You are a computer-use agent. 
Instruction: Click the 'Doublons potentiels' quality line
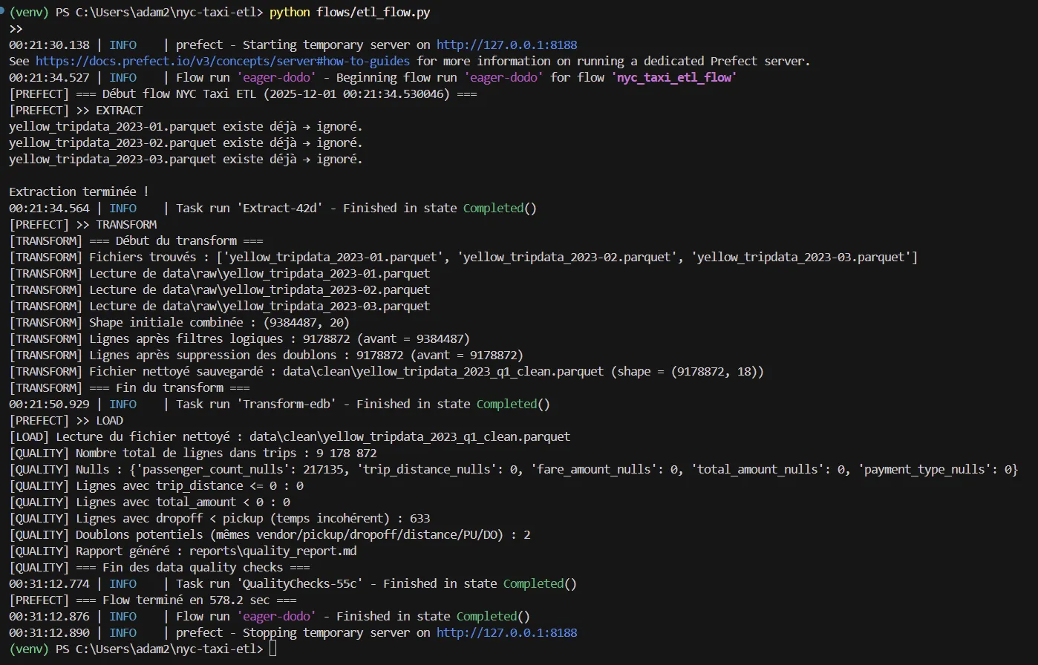[x=270, y=535]
